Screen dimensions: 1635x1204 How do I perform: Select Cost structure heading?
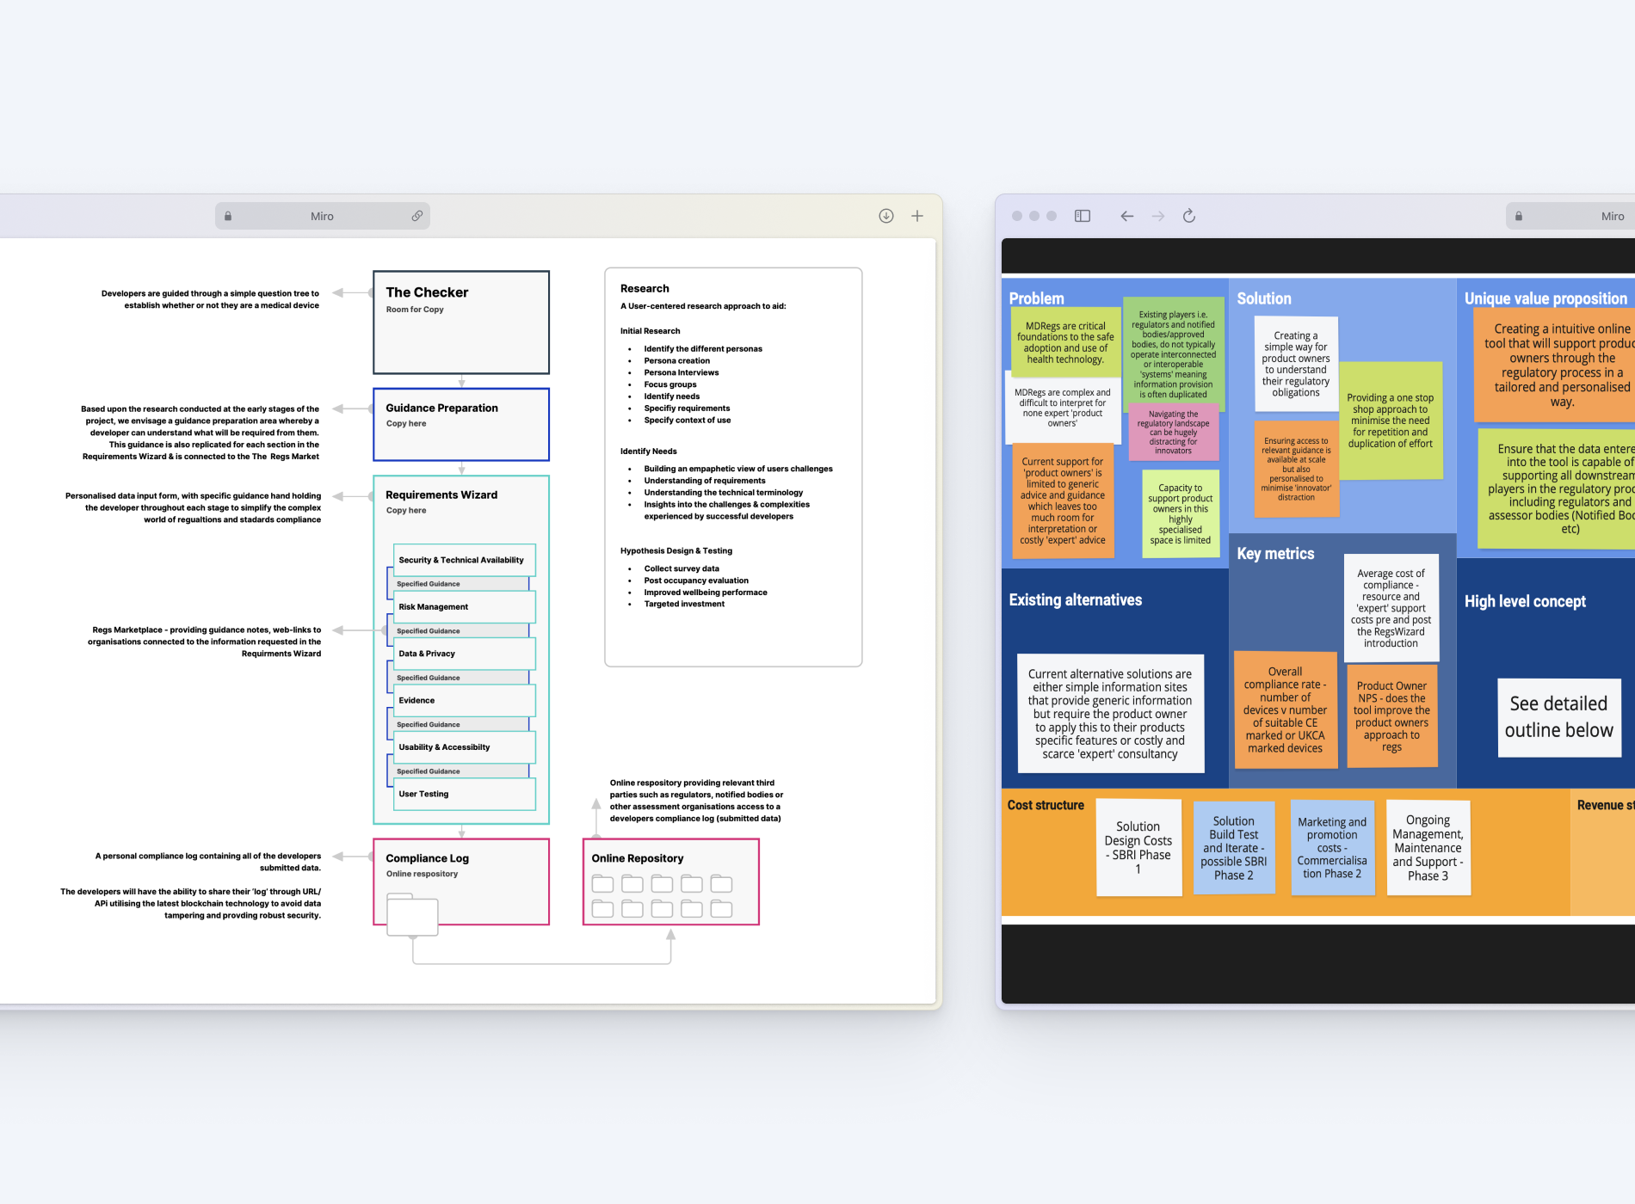click(x=1046, y=805)
